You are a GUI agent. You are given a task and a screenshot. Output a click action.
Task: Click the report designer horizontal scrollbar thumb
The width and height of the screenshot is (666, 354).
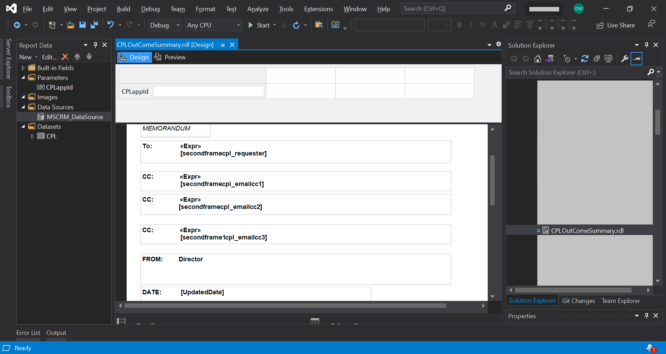285,306
